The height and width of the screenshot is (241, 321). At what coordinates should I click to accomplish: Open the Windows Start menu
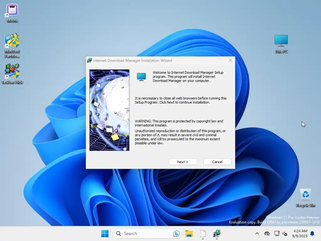coord(105,233)
